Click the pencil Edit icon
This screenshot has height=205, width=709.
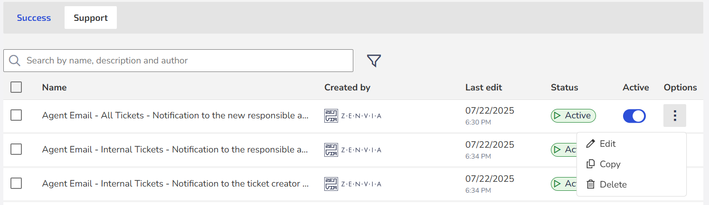[x=591, y=143]
